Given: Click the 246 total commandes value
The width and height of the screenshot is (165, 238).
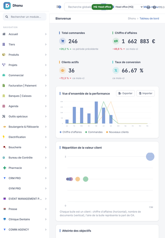Looking at the screenshot, I should tap(73, 41).
